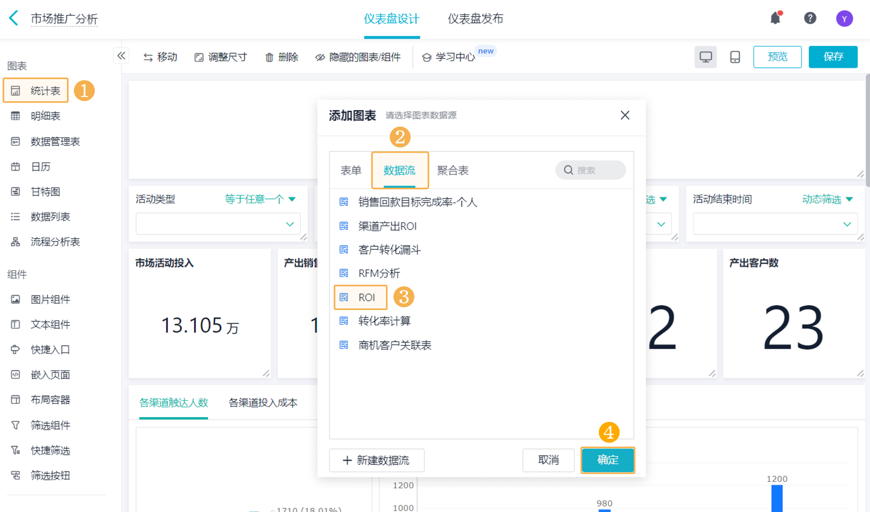870x512 pixels.
Task: Collapse the left panel with the « chevron
Action: (121, 55)
